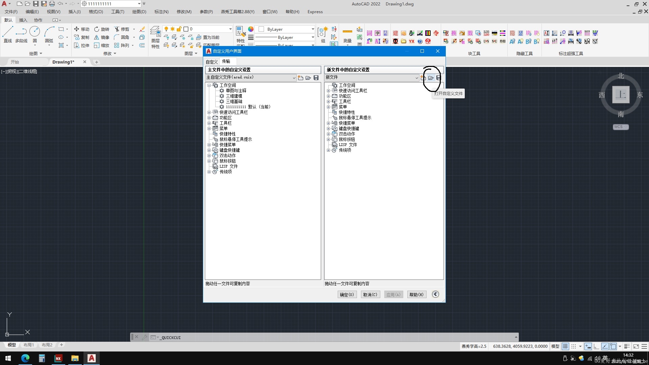Click the customization hamburger icon in status bar
The image size is (649, 365).
pos(644,346)
